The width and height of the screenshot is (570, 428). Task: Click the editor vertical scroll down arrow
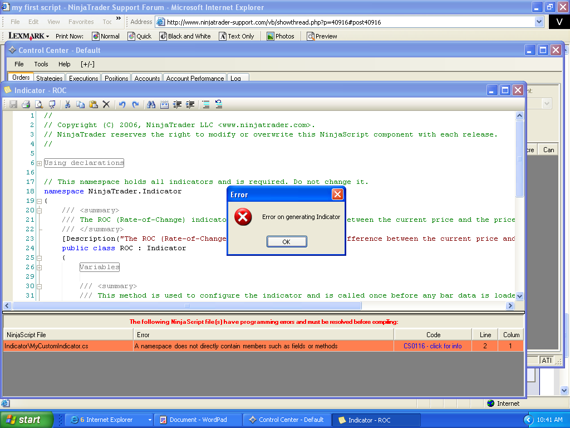click(x=519, y=296)
